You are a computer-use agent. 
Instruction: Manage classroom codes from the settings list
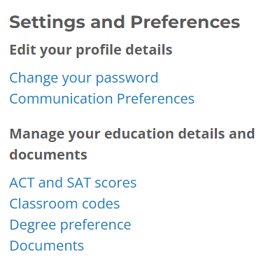(x=64, y=204)
